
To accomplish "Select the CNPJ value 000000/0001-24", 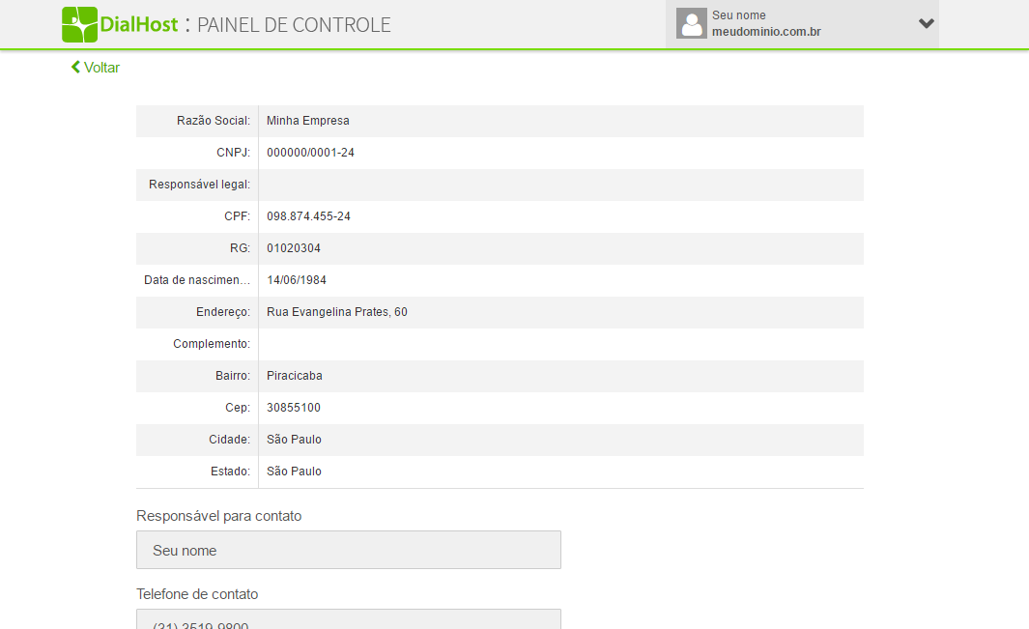I will pyautogui.click(x=310, y=153).
